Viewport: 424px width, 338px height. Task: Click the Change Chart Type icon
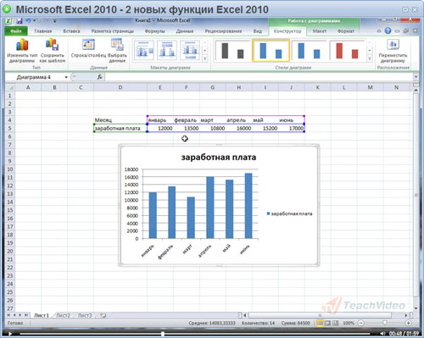click(x=22, y=45)
